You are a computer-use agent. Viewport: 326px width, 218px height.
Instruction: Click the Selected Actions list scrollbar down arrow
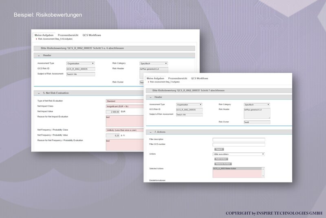pos(263,176)
